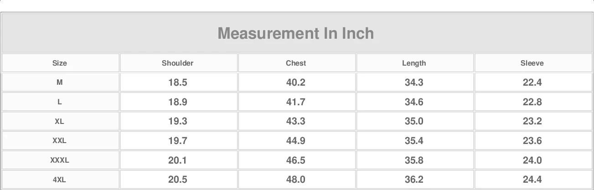Select the Length column header

tap(414, 63)
